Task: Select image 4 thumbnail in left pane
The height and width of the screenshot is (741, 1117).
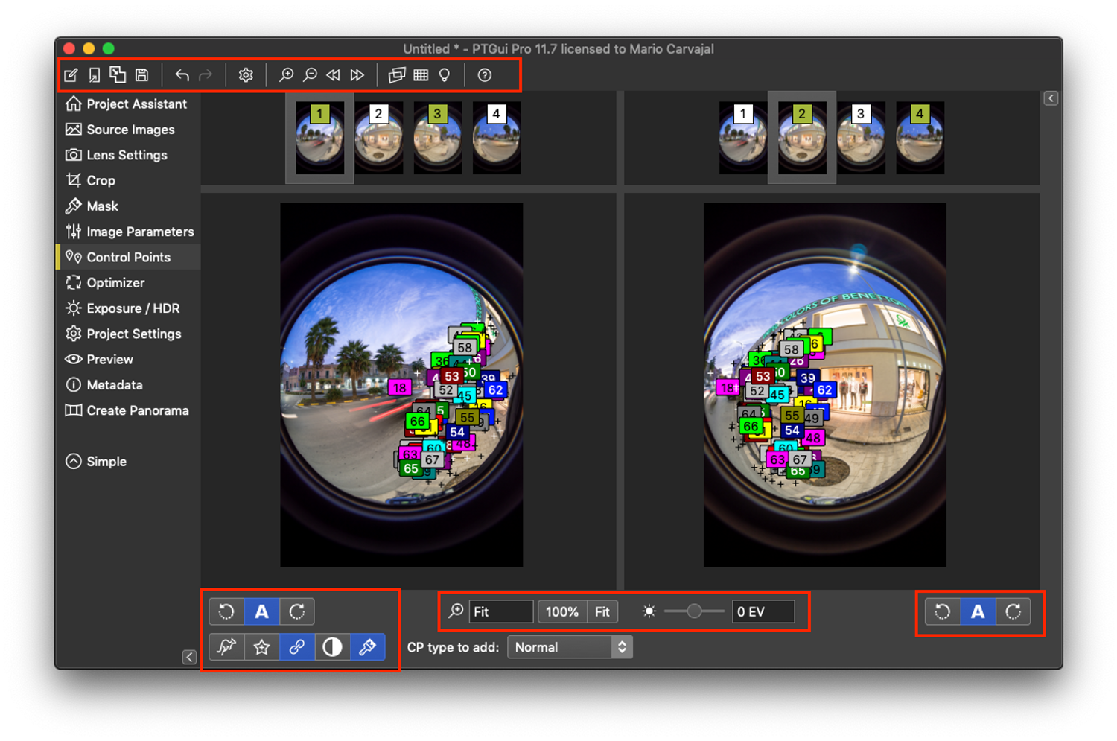Action: tap(496, 138)
